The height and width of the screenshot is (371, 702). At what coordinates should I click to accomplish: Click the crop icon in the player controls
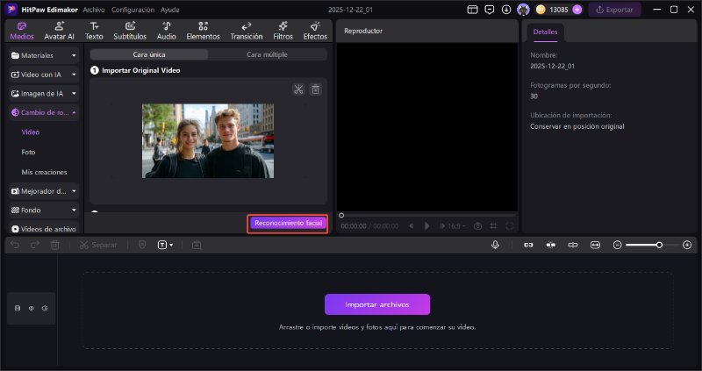point(493,226)
